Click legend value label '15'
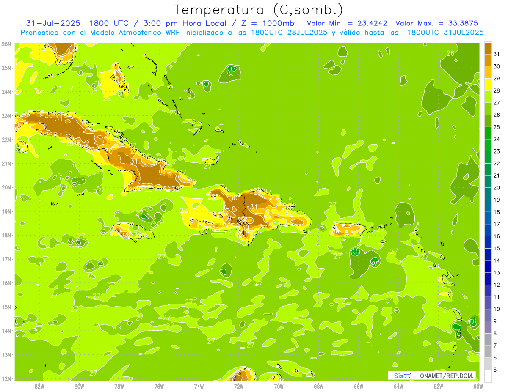 pos(497,248)
